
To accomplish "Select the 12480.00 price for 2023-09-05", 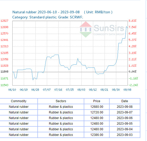I will pyautogui.click(x=97, y=124).
